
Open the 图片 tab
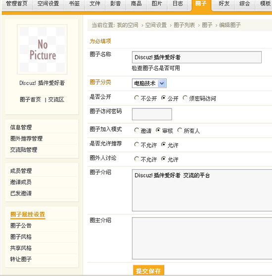coord(157,4)
